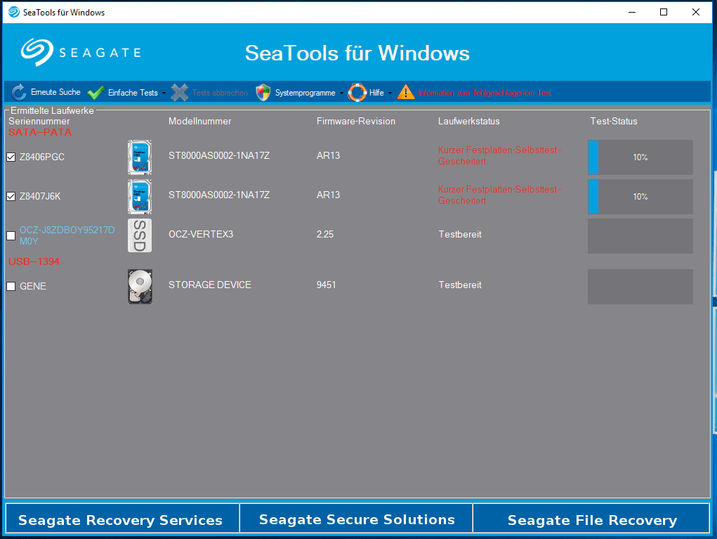The height and width of the screenshot is (539, 717).
Task: Click the red SATA—PATA section label
Action: 40,132
